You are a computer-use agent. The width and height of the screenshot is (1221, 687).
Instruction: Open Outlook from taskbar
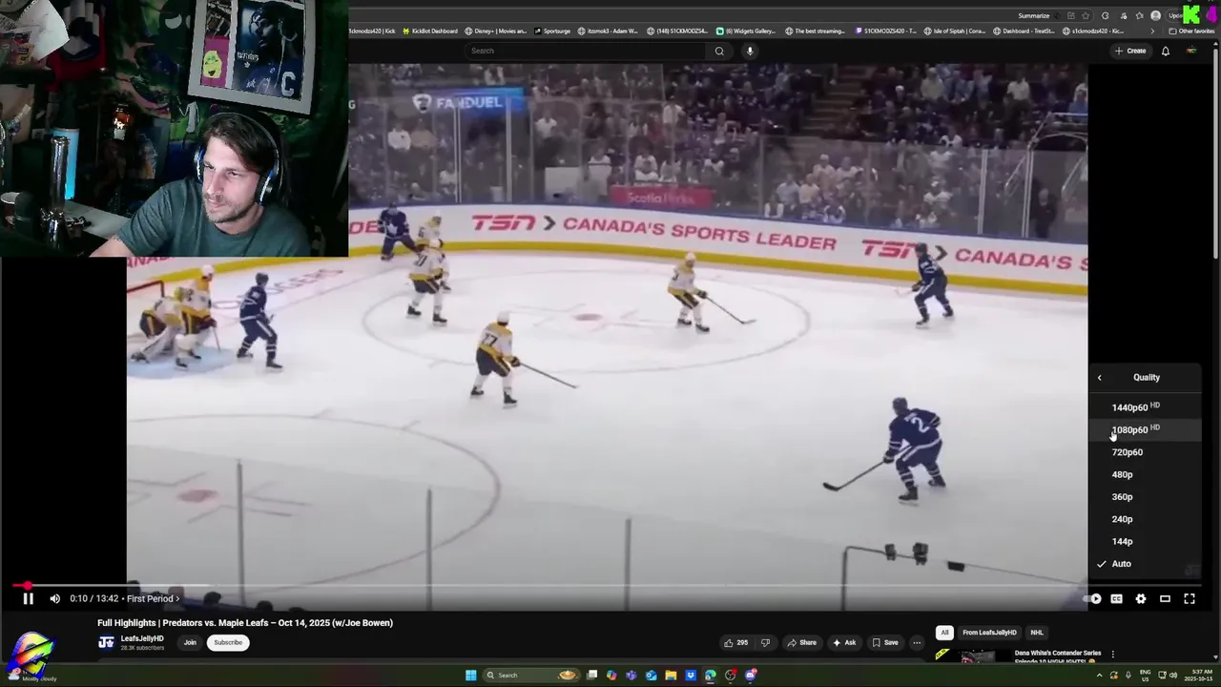pos(651,676)
